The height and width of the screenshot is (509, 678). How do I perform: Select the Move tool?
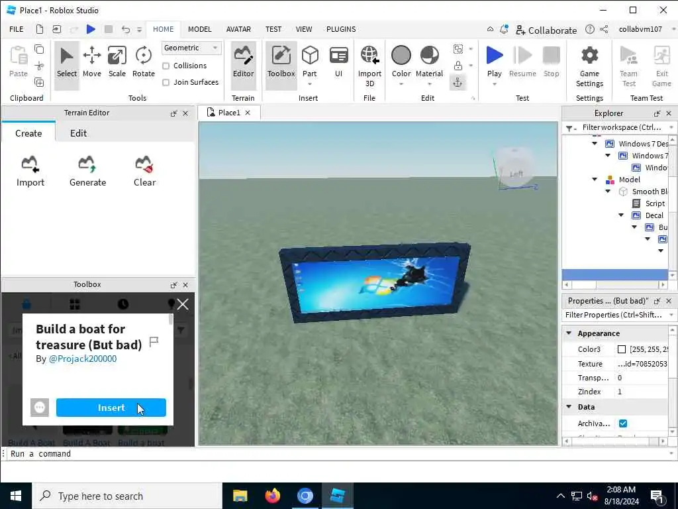tap(91, 62)
